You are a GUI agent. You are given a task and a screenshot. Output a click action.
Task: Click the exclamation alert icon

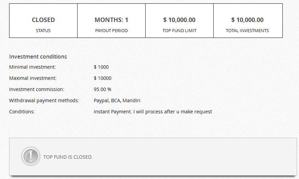[x=31, y=156]
